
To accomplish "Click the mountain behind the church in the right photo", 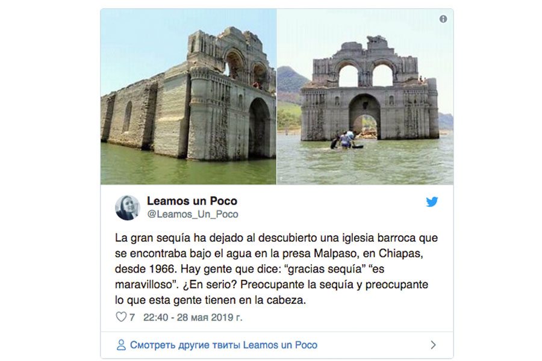I will click(291, 85).
